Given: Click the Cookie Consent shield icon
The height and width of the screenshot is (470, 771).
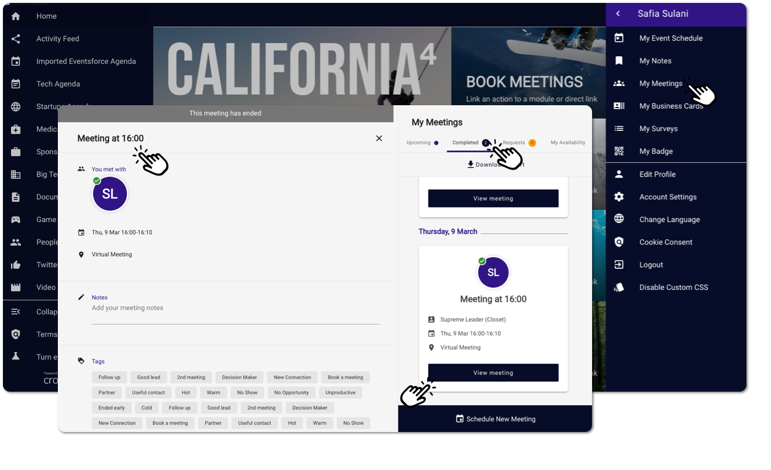Looking at the screenshot, I should [619, 242].
